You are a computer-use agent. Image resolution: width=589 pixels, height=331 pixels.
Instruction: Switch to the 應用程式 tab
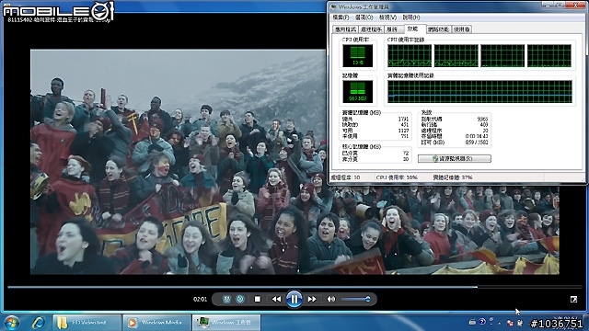345,29
